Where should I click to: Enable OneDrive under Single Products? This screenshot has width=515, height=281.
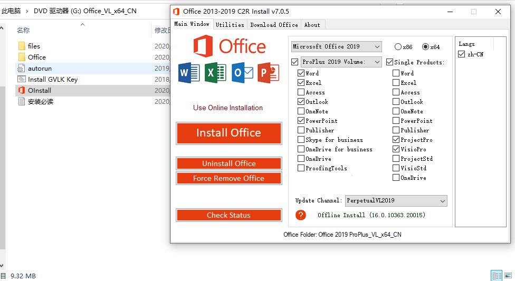(x=396, y=178)
